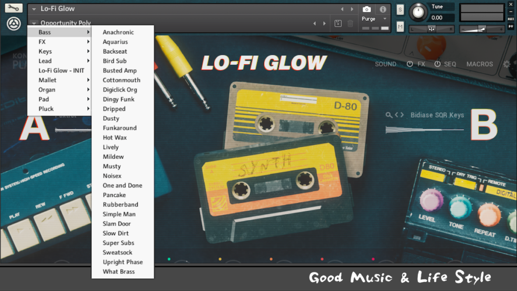
Task: Select the Busted Amp preset
Action: coord(123,70)
